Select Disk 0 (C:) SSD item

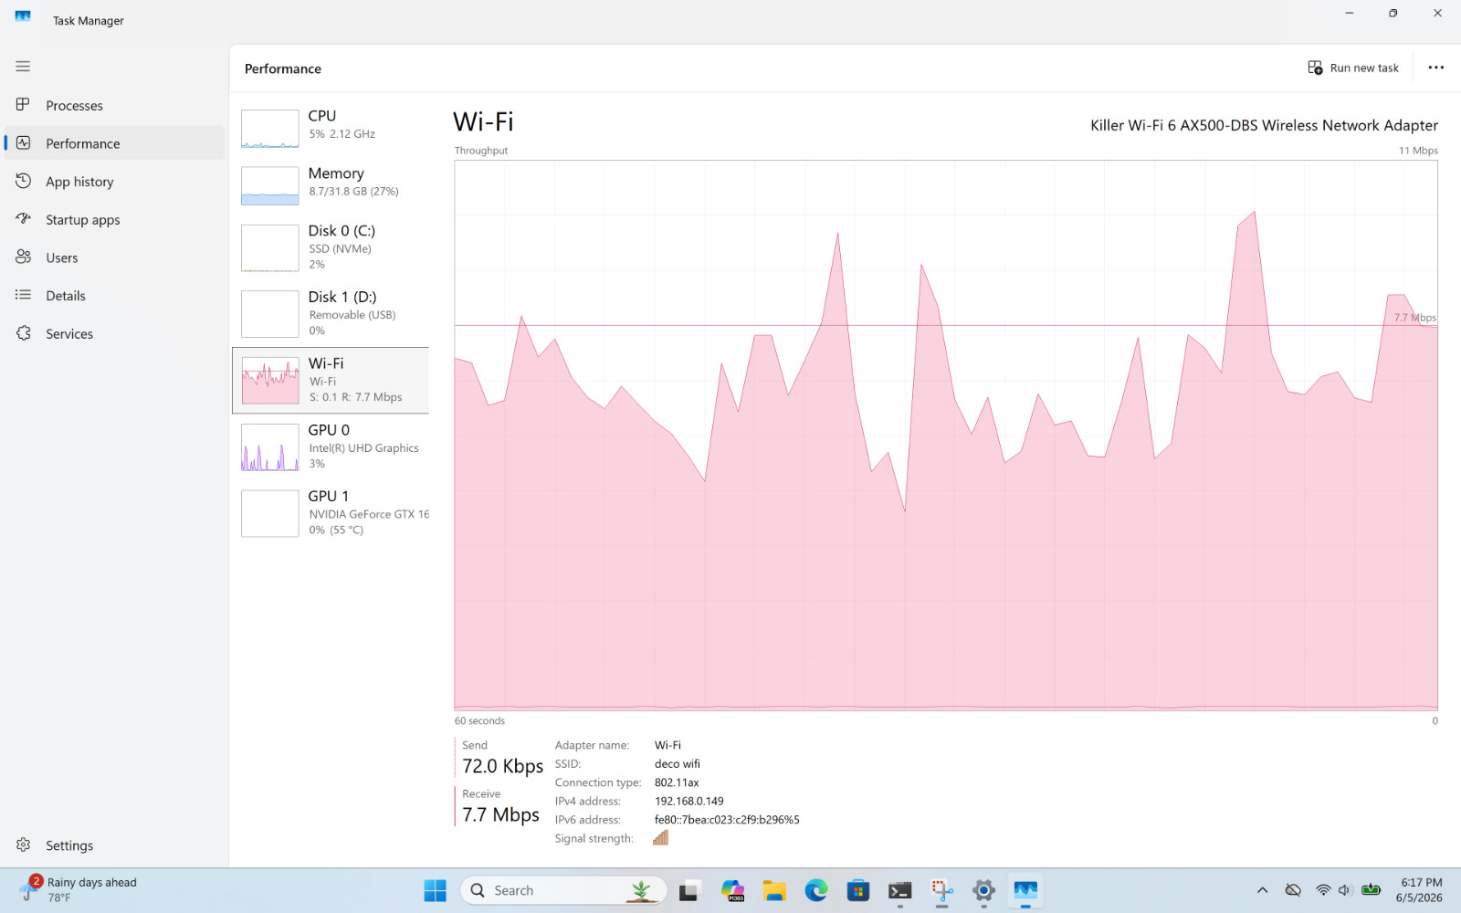point(331,247)
